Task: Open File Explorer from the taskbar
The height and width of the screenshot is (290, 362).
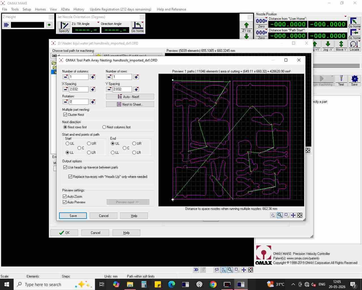Action: click(130, 284)
